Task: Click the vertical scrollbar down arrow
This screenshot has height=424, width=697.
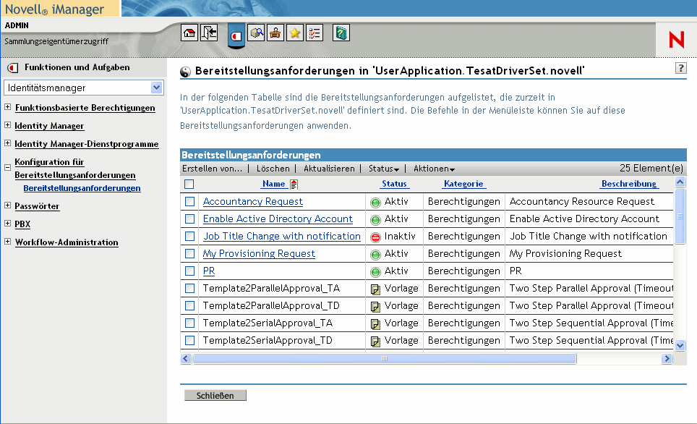Action: (x=679, y=346)
